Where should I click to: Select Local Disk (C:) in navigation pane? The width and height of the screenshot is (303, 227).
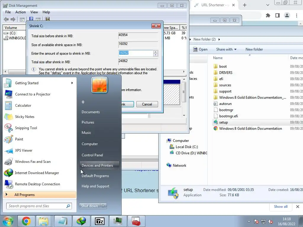(187, 147)
